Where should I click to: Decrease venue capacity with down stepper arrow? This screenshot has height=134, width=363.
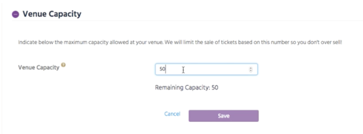pyautogui.click(x=251, y=71)
